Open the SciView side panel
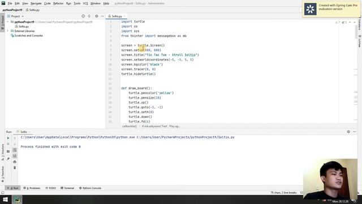Viewport: 362px width, 204px height. (x=360, y=41)
